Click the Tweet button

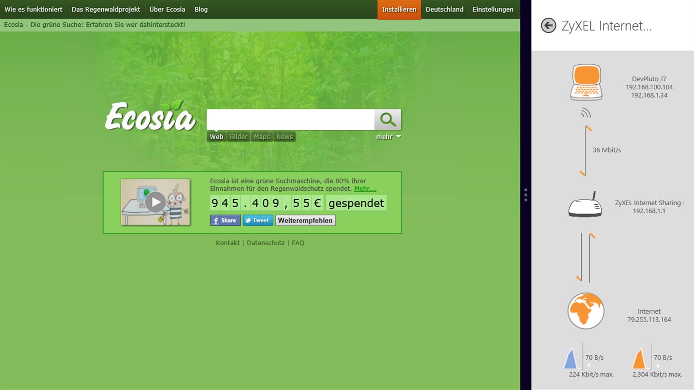pos(257,221)
